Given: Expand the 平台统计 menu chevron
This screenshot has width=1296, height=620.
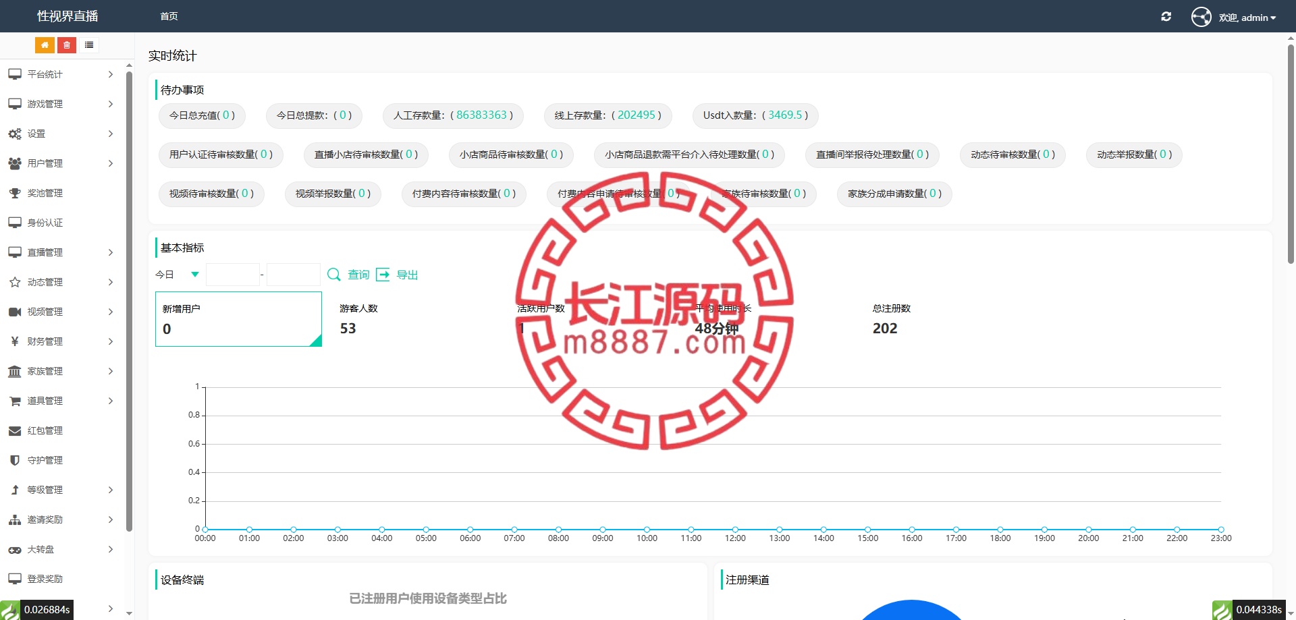Looking at the screenshot, I should [x=111, y=74].
